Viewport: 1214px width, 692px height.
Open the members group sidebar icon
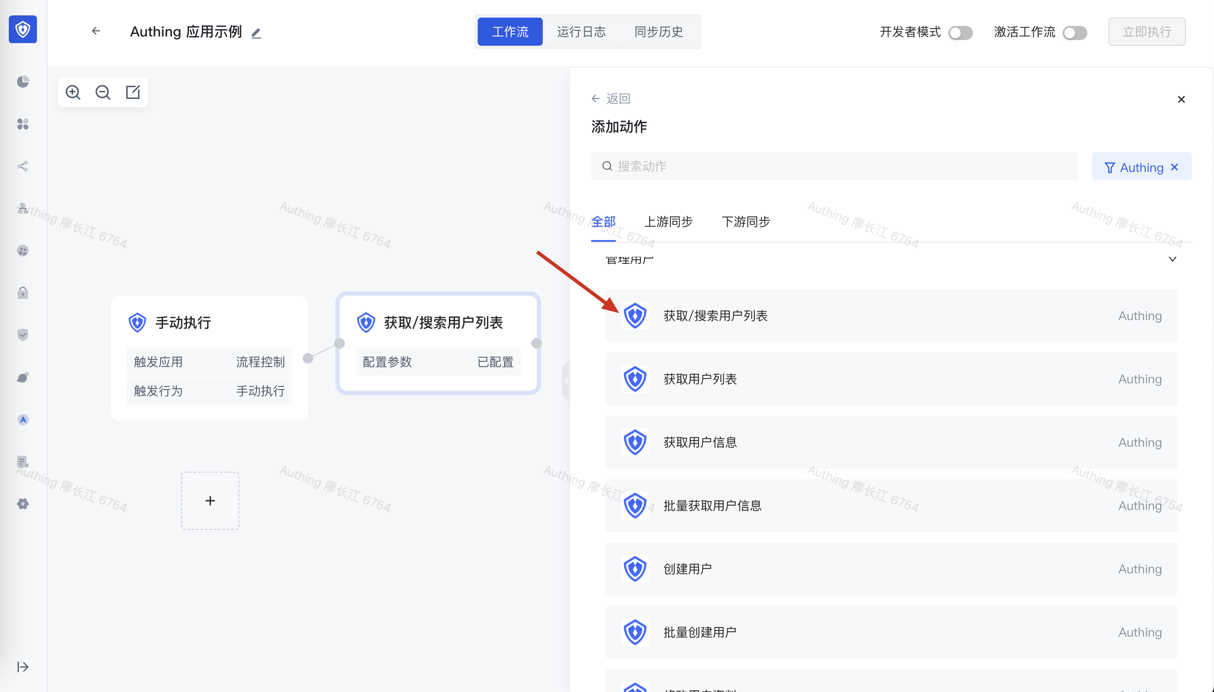pyautogui.click(x=22, y=251)
